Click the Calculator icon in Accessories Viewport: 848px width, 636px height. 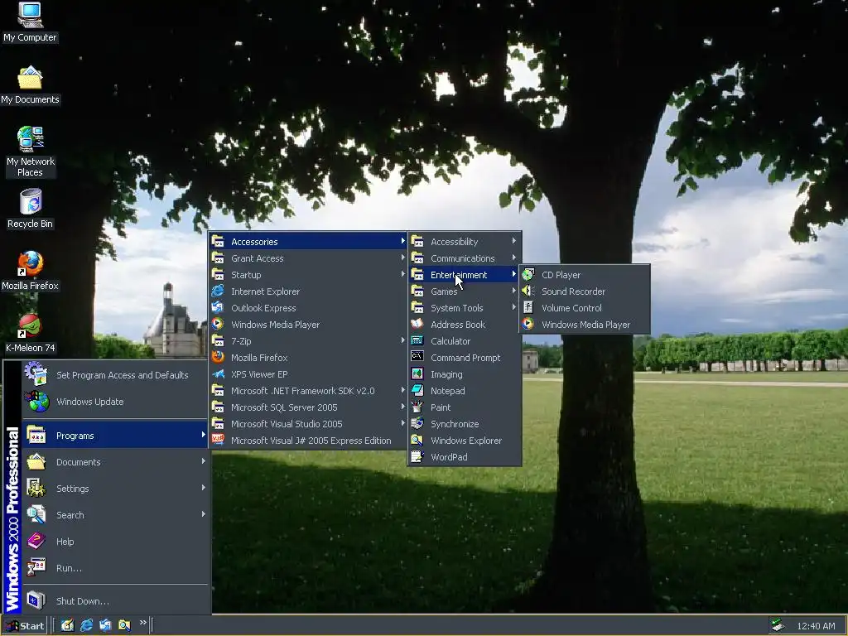(x=417, y=340)
